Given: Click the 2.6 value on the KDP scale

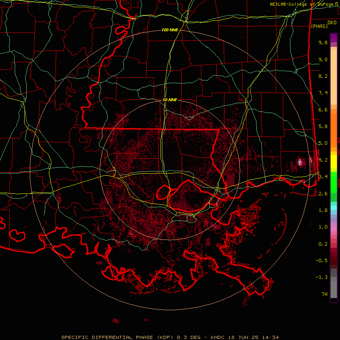Looking at the screenshot, I should pos(323,194).
